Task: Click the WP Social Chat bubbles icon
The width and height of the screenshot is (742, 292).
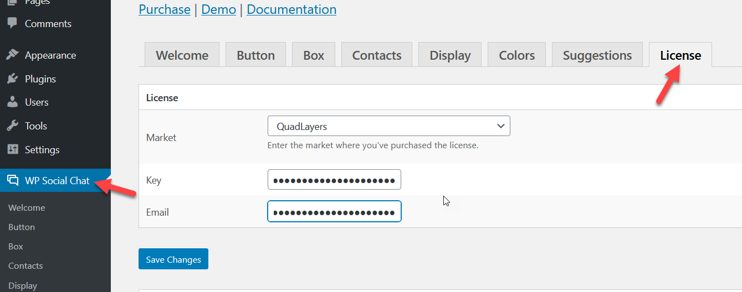Action: tap(12, 180)
